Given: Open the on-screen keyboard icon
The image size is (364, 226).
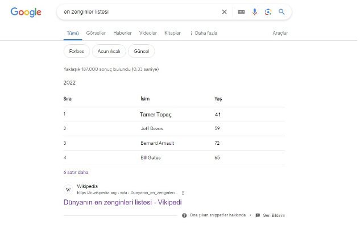Looking at the screenshot, I should (241, 12).
